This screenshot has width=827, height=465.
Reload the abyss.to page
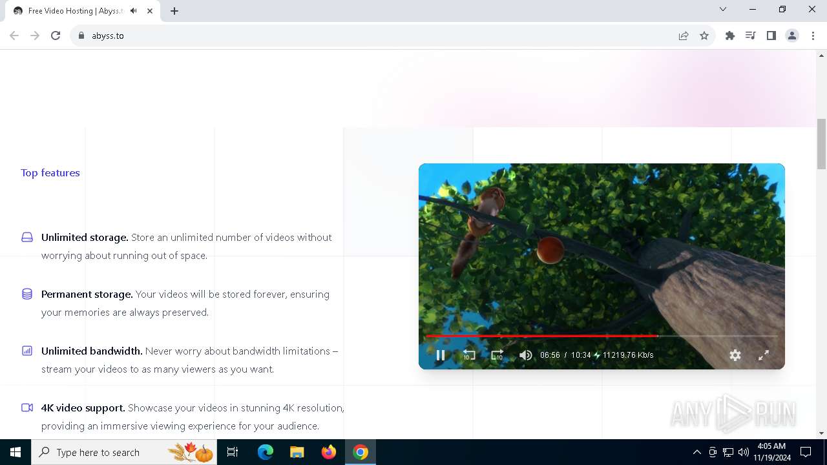click(x=56, y=36)
